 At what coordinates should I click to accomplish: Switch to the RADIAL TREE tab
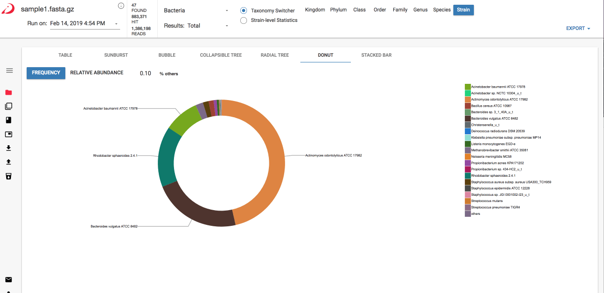click(x=275, y=55)
